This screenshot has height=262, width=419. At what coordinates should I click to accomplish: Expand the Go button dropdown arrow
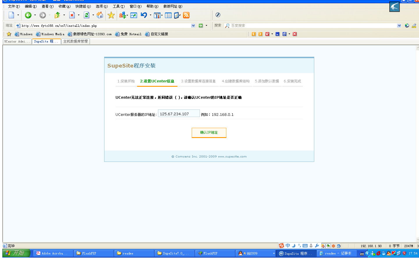click(x=207, y=26)
